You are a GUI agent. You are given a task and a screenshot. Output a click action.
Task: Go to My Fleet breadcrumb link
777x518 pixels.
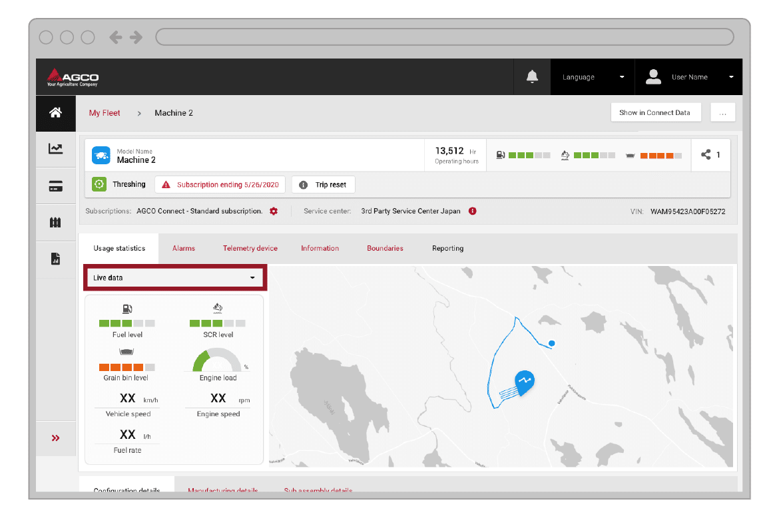(105, 113)
